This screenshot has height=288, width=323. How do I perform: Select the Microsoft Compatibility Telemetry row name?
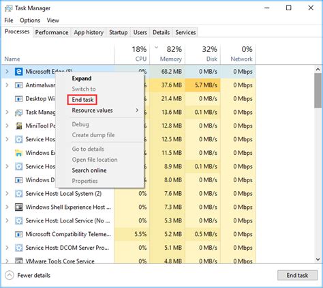(68, 234)
